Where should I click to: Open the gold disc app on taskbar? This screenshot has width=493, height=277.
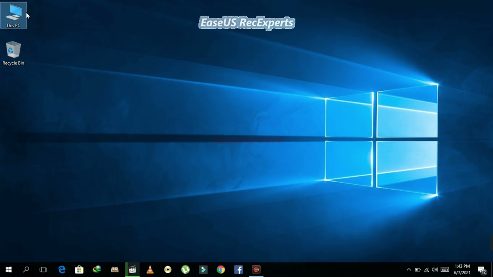168,270
